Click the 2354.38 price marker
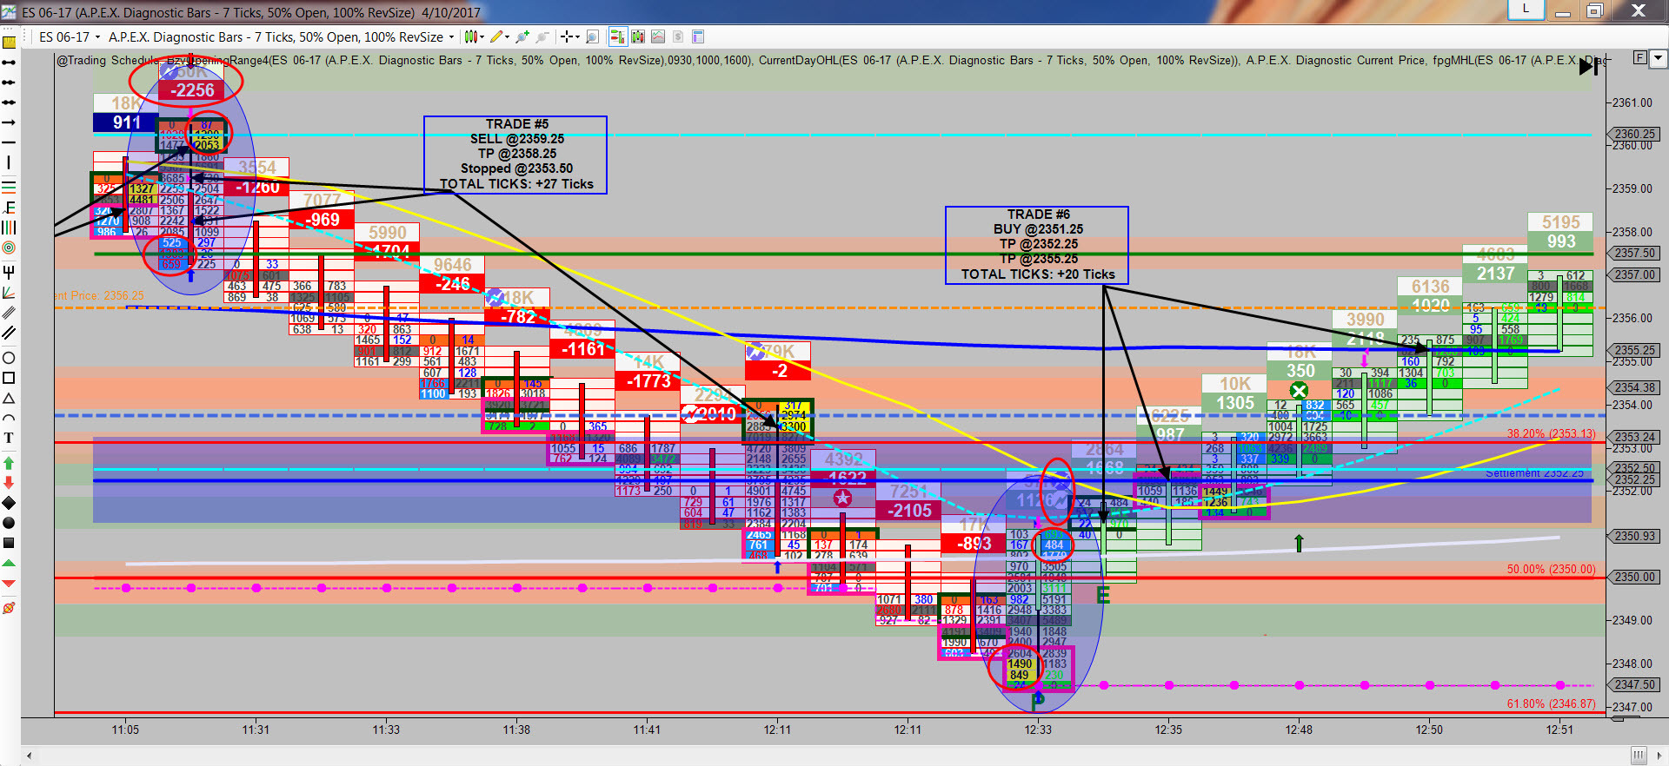Viewport: 1669px width, 766px height. coord(1635,387)
